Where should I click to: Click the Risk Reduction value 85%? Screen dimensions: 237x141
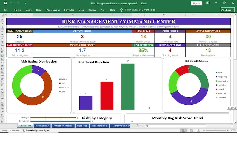pos(143,51)
